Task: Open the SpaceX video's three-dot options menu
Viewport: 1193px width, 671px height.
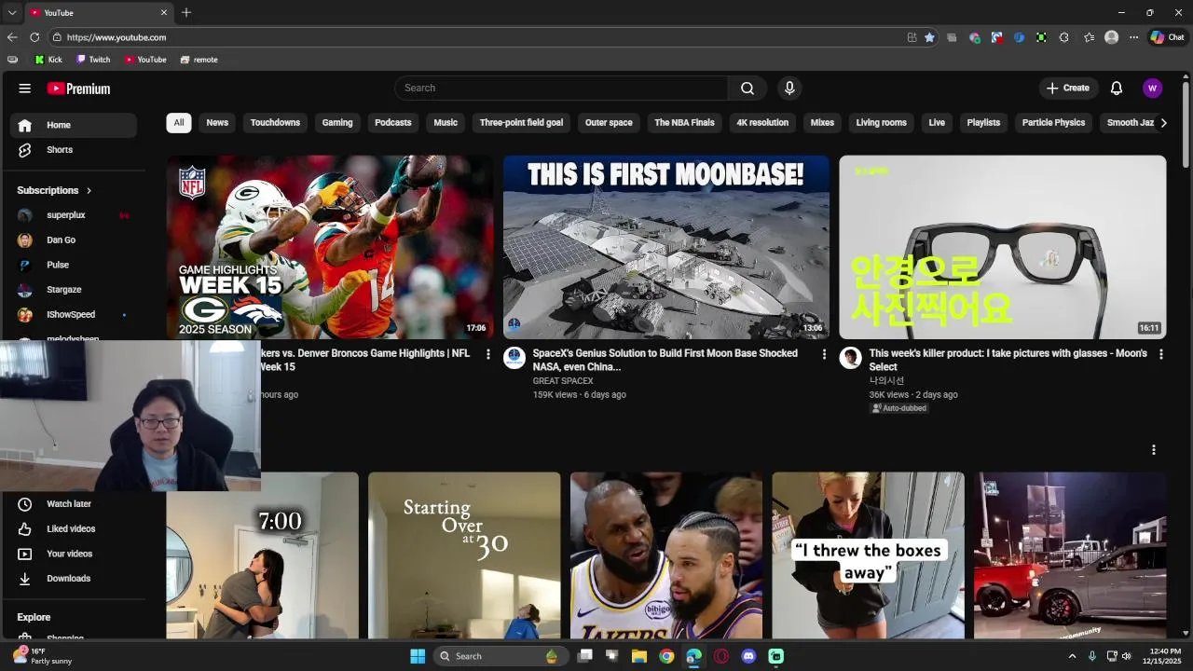Action: [x=824, y=354]
